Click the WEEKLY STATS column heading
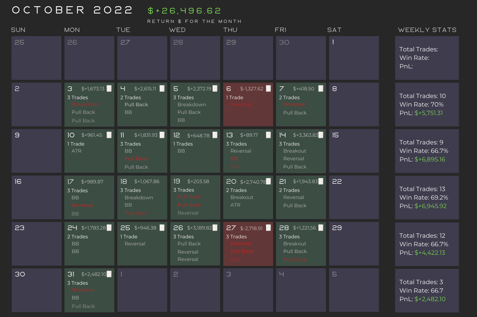Screen dimensions: 477x317 [427, 30]
